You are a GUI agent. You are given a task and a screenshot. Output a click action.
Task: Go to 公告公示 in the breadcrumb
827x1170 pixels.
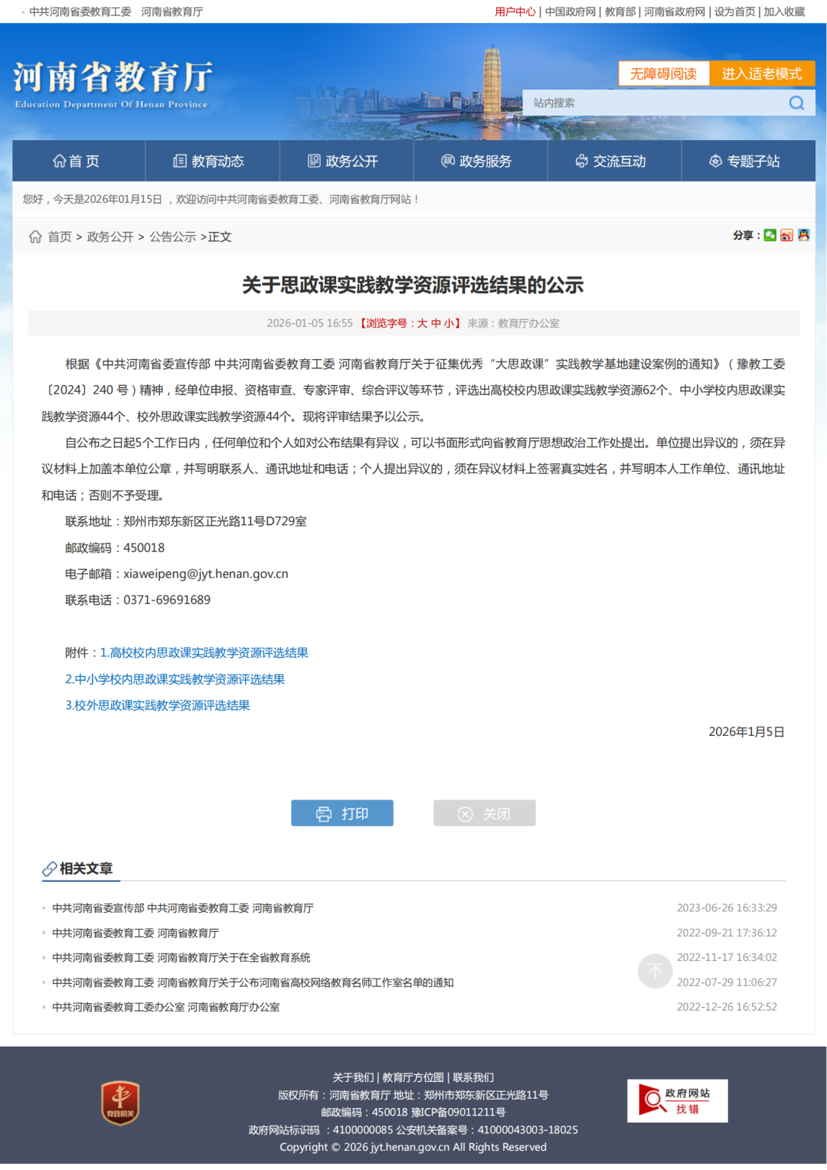[173, 237]
